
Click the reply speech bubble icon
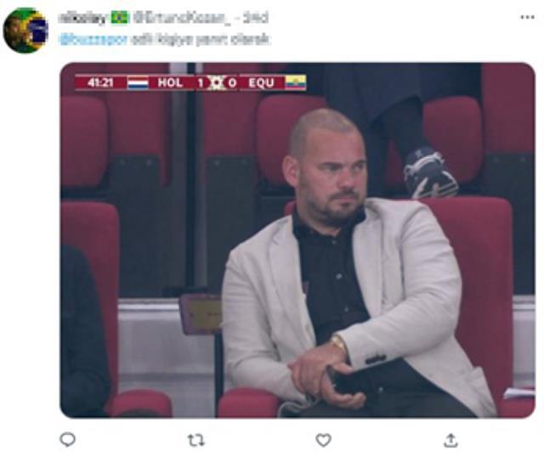68,439
